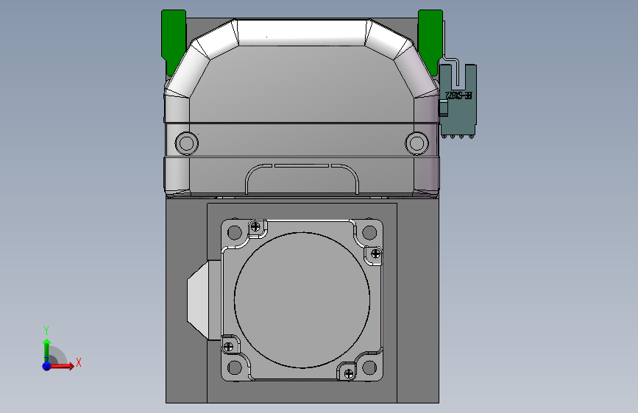Click the blue origin ball of triad
This screenshot has width=638, height=413.
[47, 366]
